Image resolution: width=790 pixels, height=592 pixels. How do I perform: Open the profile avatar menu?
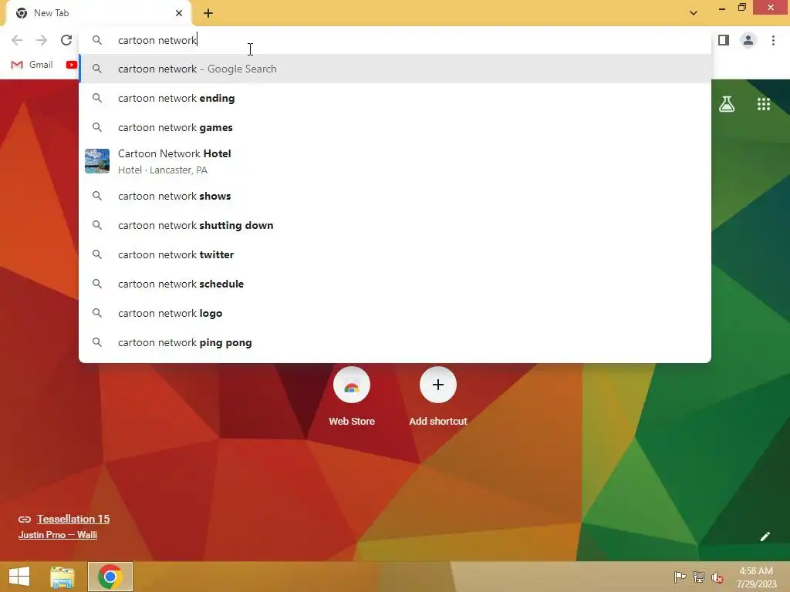[748, 40]
